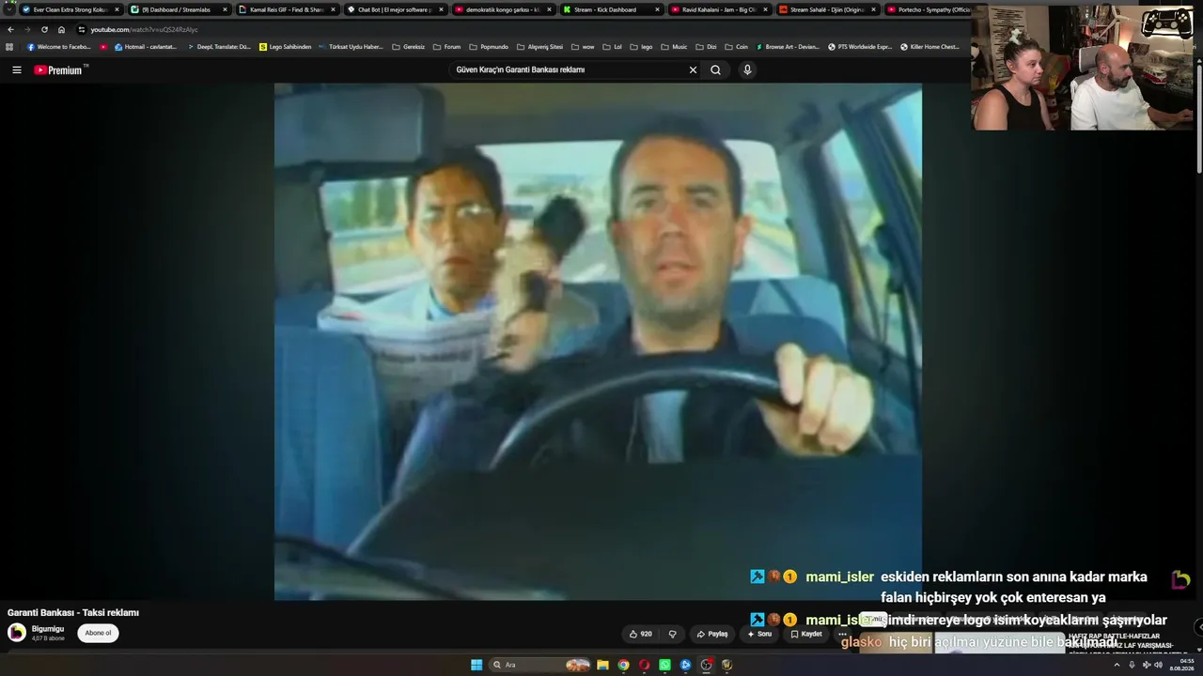Screen dimensions: 1203x676
Task: Clear the YouTube search query
Action: pos(693,69)
